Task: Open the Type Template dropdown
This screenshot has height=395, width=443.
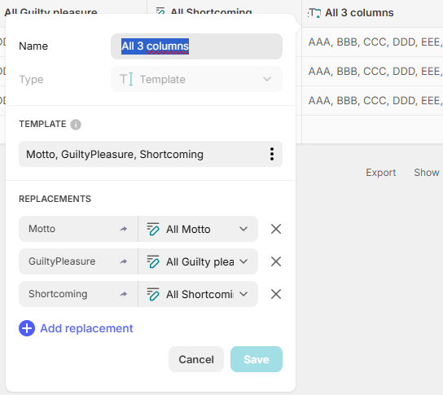Action: click(x=196, y=79)
